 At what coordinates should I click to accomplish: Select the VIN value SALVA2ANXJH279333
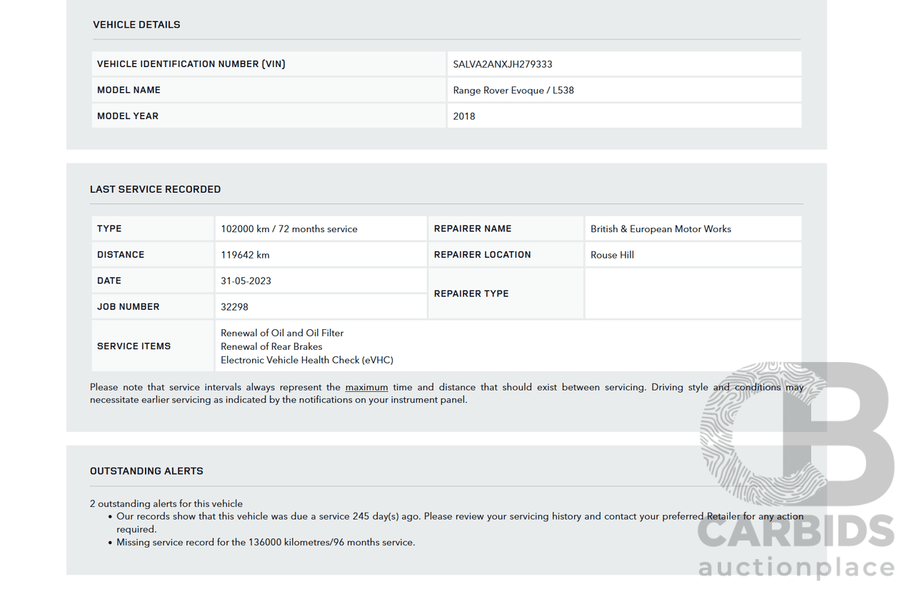[503, 64]
